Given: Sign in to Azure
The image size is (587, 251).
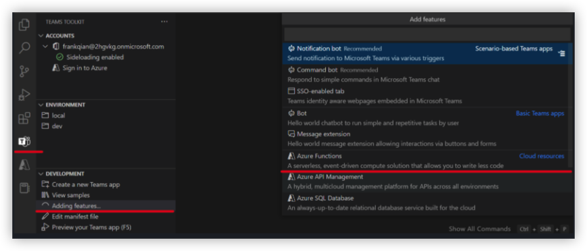Looking at the screenshot, I should click(84, 67).
